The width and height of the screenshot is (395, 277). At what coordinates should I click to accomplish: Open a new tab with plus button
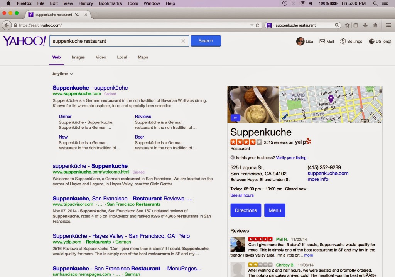point(96,15)
